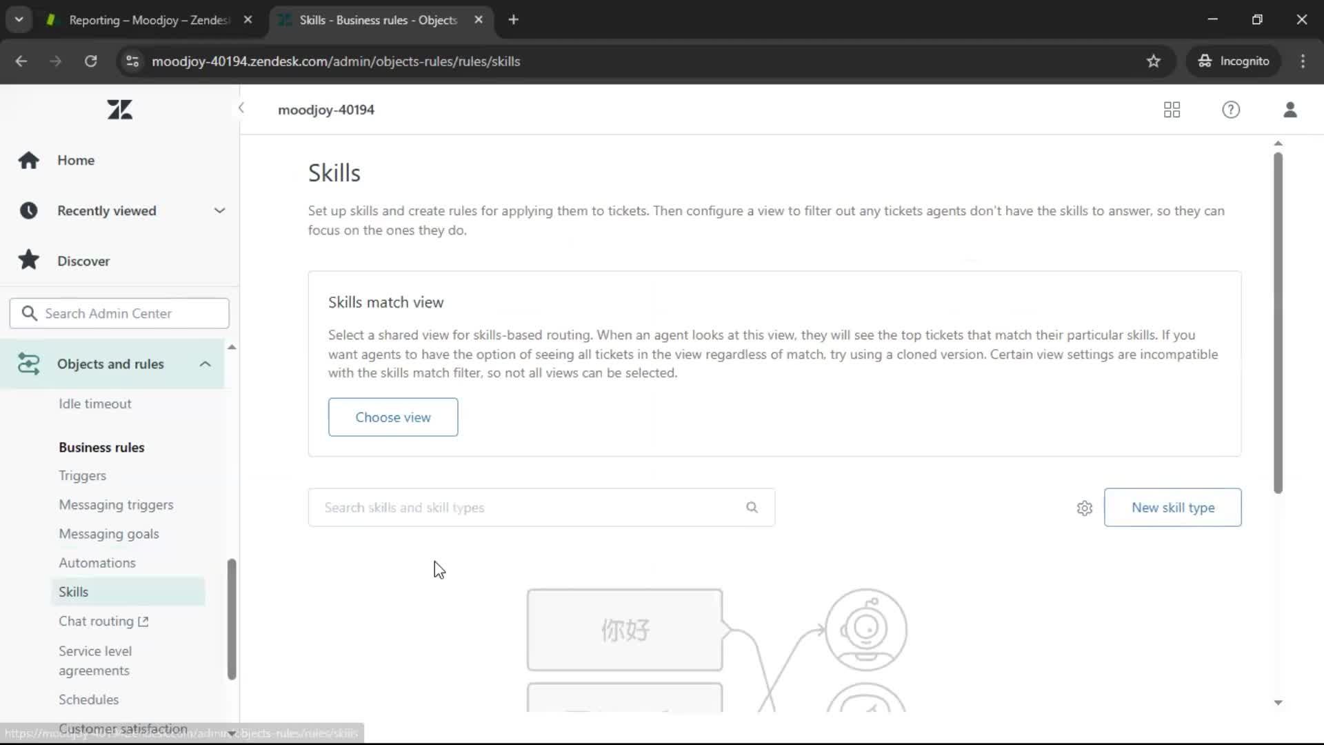Open Home in the sidebar
This screenshot has height=745, width=1324.
(x=76, y=160)
